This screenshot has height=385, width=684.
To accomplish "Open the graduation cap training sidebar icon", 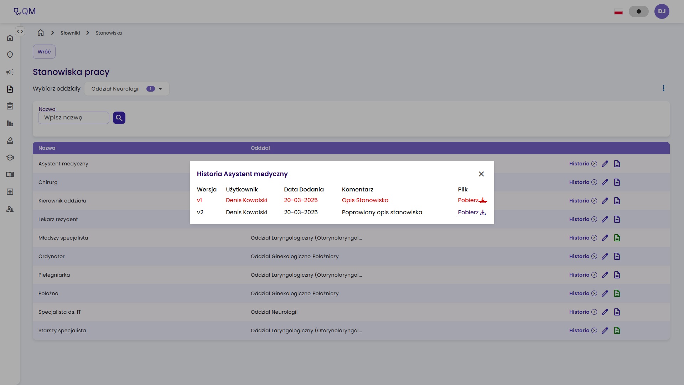I will pos(10,158).
